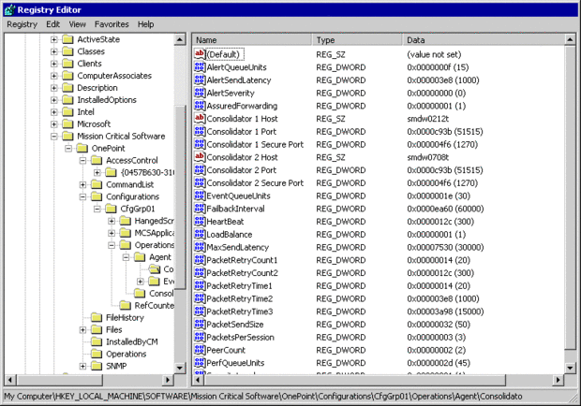Viewport: 581px width, 406px height.
Task: Select the PacketRetryTime3 value name
Action: [239, 312]
